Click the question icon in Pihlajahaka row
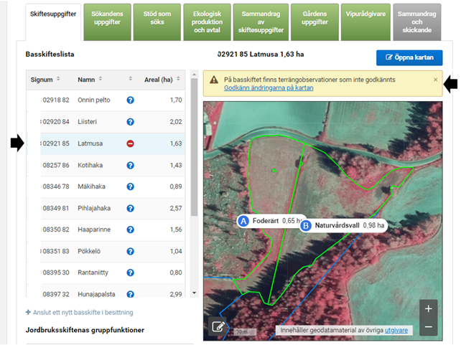This screenshot has height=345, width=461. point(131,208)
